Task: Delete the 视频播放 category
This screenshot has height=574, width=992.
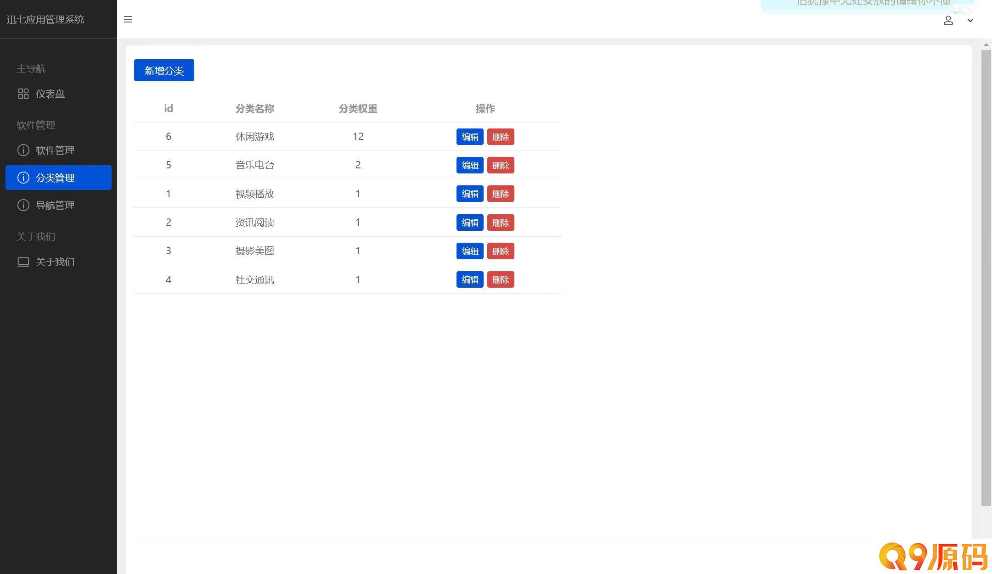Action: tap(501, 194)
